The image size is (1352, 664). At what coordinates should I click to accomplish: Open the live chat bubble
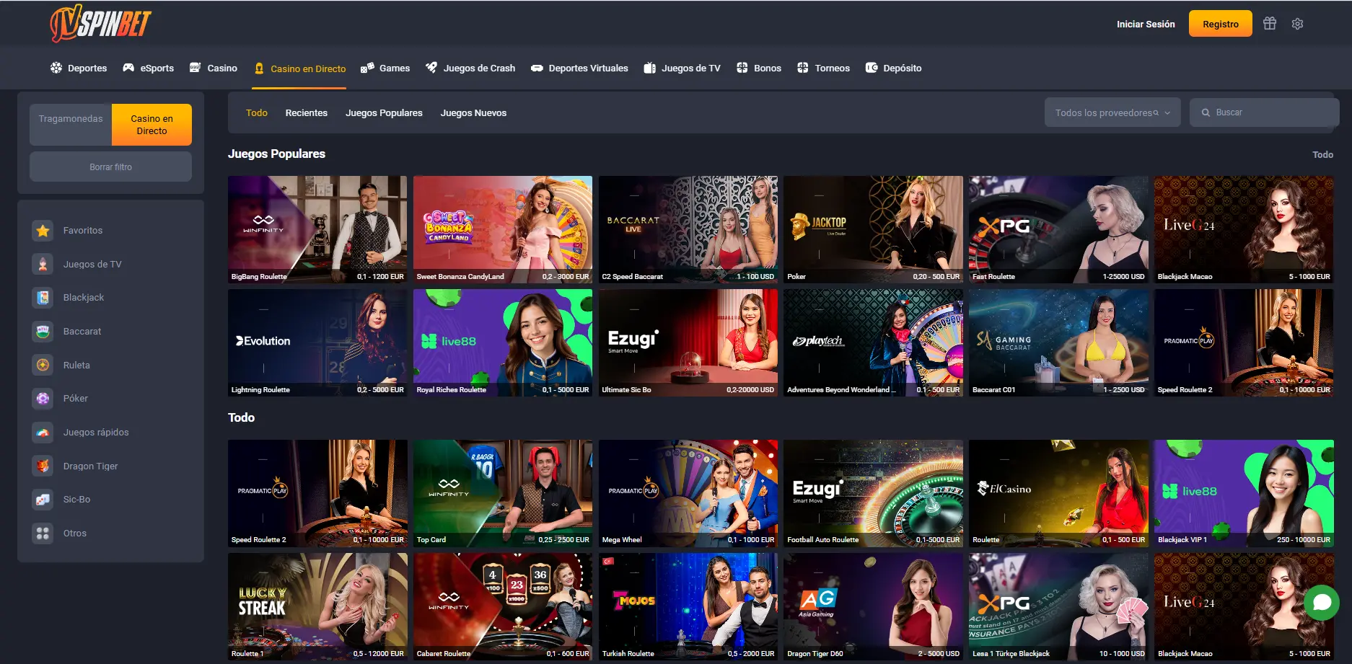(1322, 601)
